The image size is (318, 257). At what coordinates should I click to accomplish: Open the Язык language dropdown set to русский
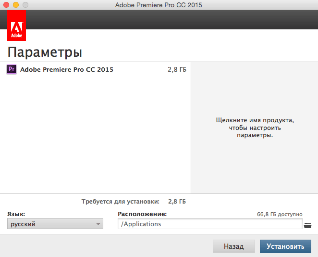55,224
